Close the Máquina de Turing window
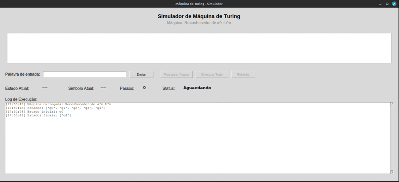The width and height of the screenshot is (399, 182). coord(394,3)
